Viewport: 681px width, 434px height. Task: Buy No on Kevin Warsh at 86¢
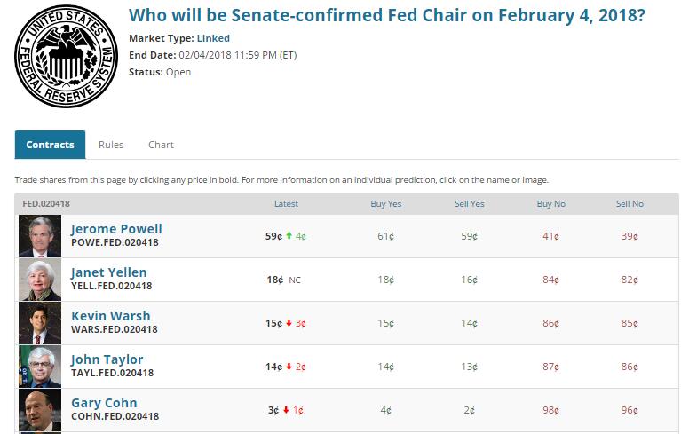click(550, 323)
